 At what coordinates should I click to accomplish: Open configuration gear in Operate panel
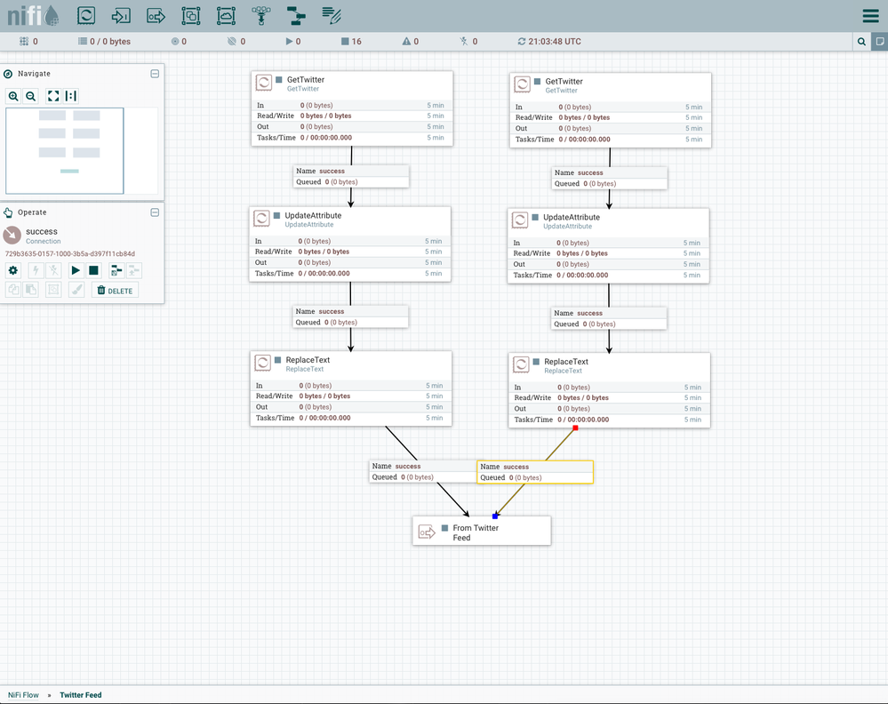pos(13,270)
